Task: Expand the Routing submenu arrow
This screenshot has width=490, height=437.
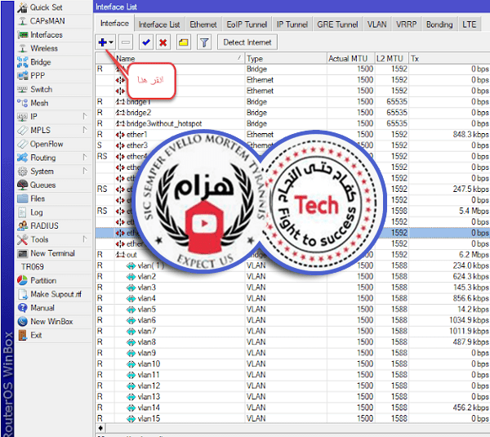Action: tap(85, 157)
